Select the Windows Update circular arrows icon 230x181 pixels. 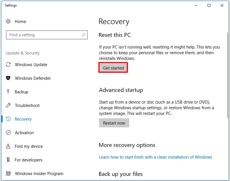point(8,65)
